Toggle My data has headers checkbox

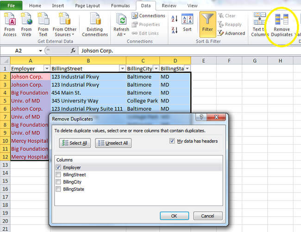[x=172, y=141]
